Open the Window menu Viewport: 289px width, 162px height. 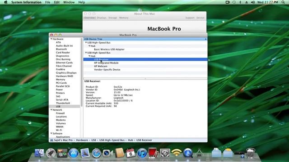69,2
